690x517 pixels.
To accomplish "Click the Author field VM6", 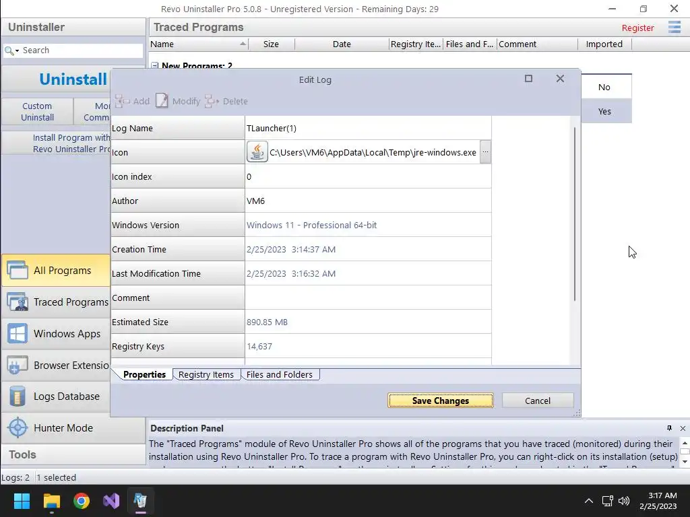I will (368, 201).
